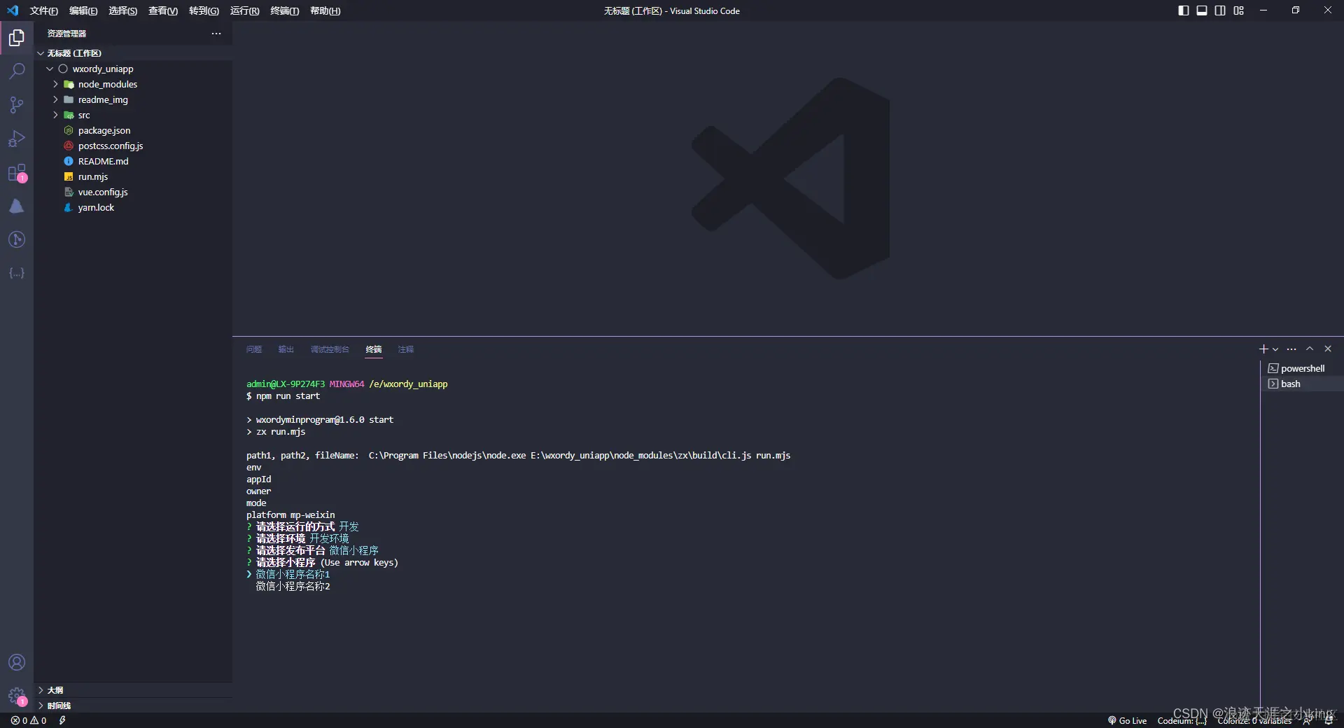The image size is (1344, 728).
Task: Click the 微信小程序名称1 option in terminal
Action: [293, 574]
